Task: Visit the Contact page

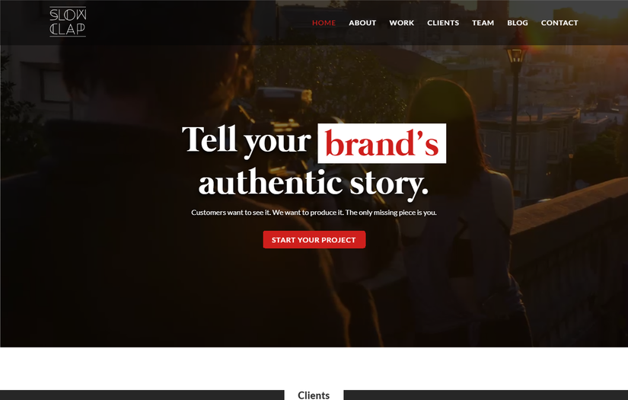Action: tap(559, 23)
